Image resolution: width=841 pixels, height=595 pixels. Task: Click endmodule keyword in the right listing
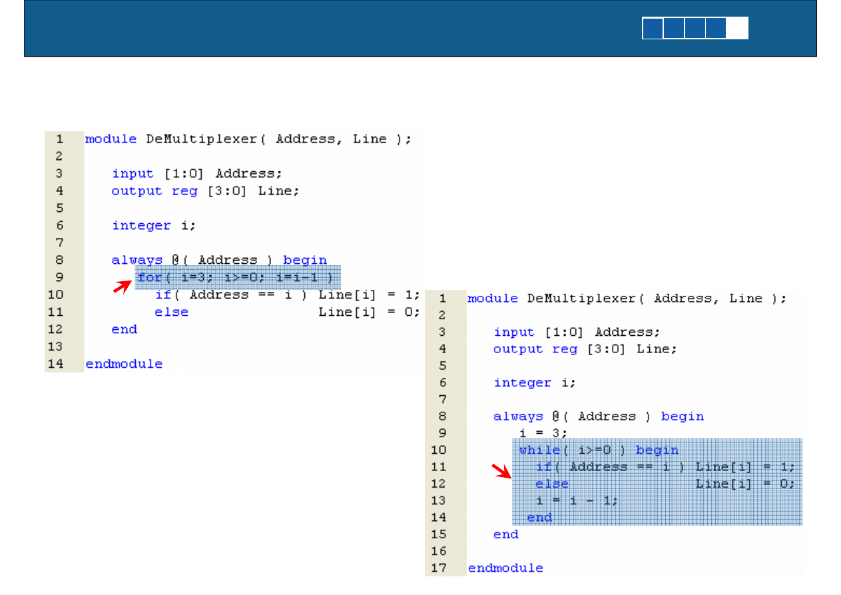click(x=505, y=568)
